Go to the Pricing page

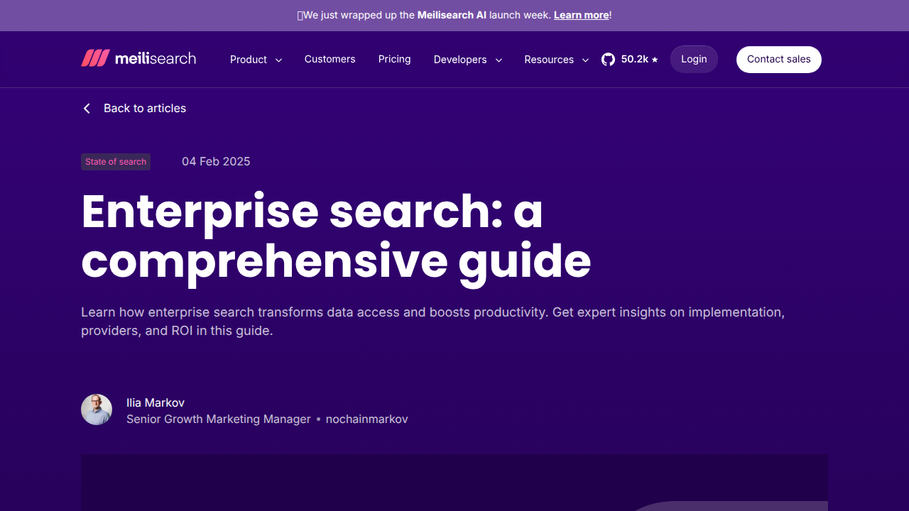(394, 59)
